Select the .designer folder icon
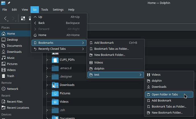 [x=55, y=76]
